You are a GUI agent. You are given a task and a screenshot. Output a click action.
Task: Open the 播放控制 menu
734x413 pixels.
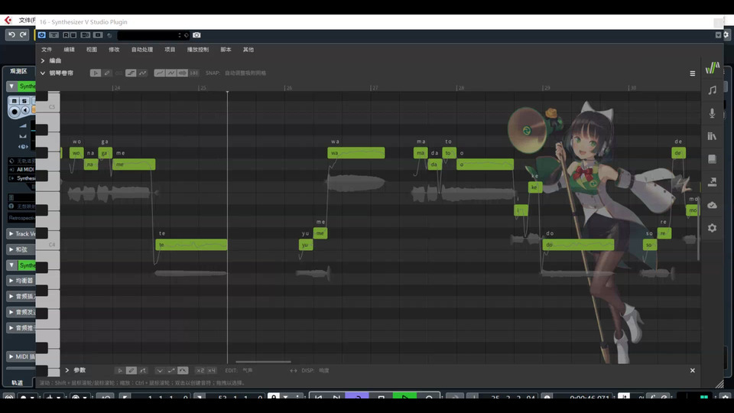pyautogui.click(x=198, y=49)
